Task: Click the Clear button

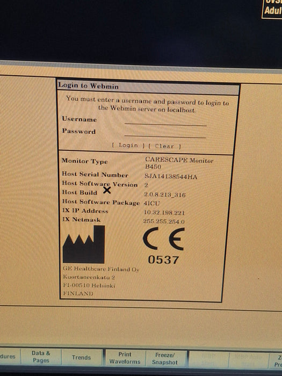Action: click(164, 146)
